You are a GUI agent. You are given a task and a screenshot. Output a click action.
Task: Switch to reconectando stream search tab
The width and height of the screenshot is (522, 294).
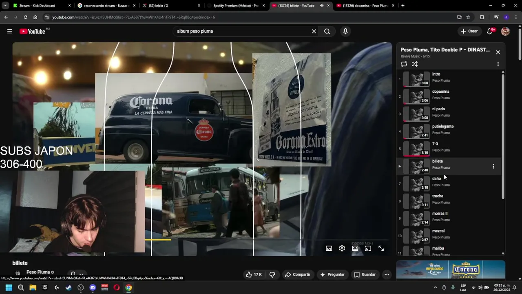pyautogui.click(x=106, y=6)
